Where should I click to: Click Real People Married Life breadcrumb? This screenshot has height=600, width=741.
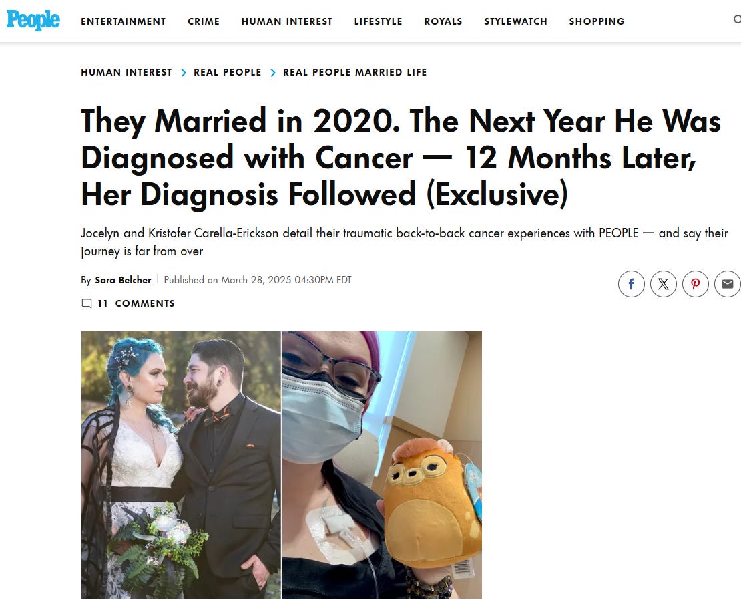pyautogui.click(x=355, y=72)
